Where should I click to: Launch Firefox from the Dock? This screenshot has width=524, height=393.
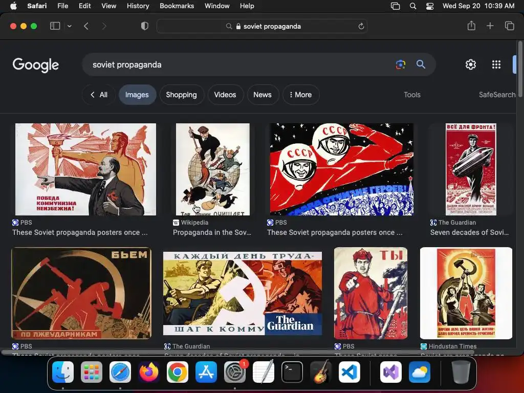tap(149, 372)
